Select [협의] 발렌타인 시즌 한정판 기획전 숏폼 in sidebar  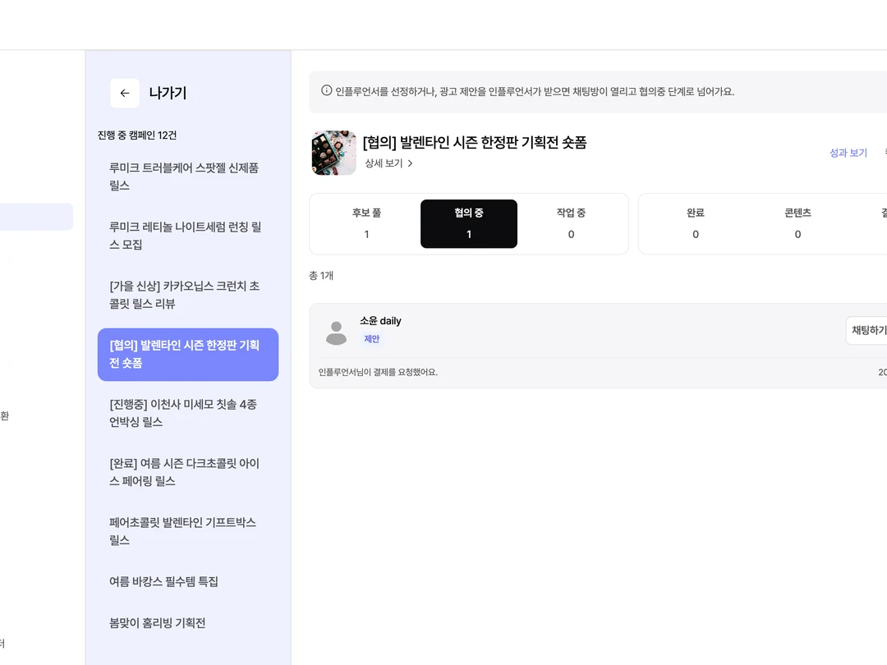[188, 355]
